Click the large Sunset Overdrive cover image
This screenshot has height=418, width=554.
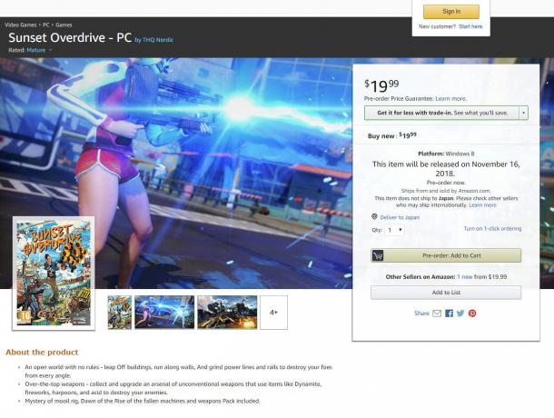pyautogui.click(x=54, y=274)
